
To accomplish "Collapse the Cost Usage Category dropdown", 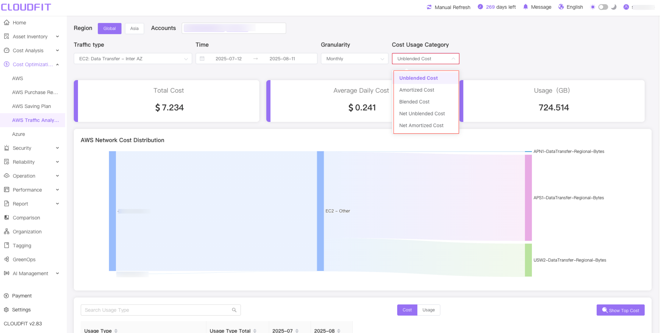I will pos(425,59).
